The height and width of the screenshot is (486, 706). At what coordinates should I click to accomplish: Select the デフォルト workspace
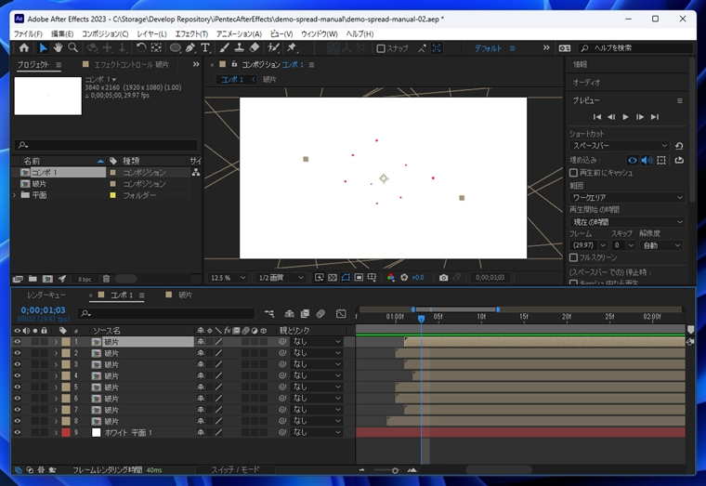pos(488,48)
